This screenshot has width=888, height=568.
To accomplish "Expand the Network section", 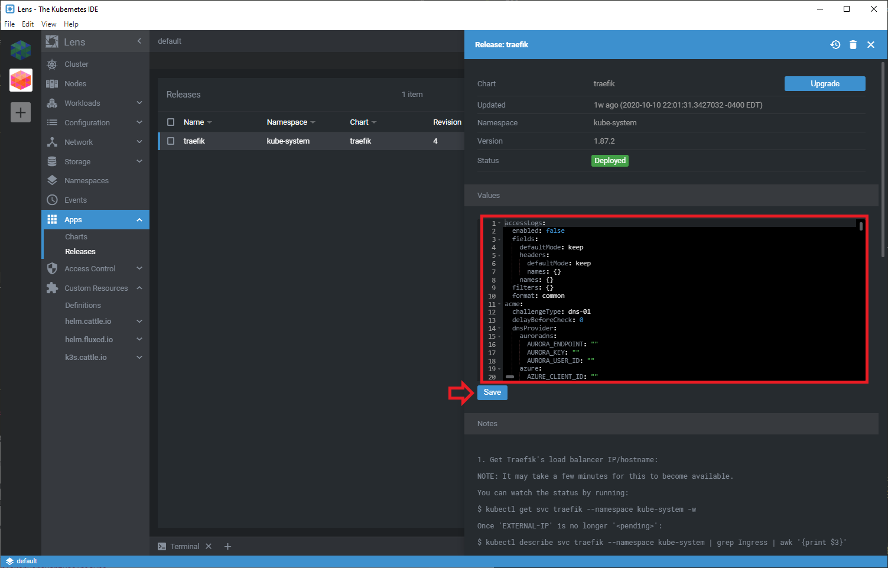I will [x=139, y=142].
